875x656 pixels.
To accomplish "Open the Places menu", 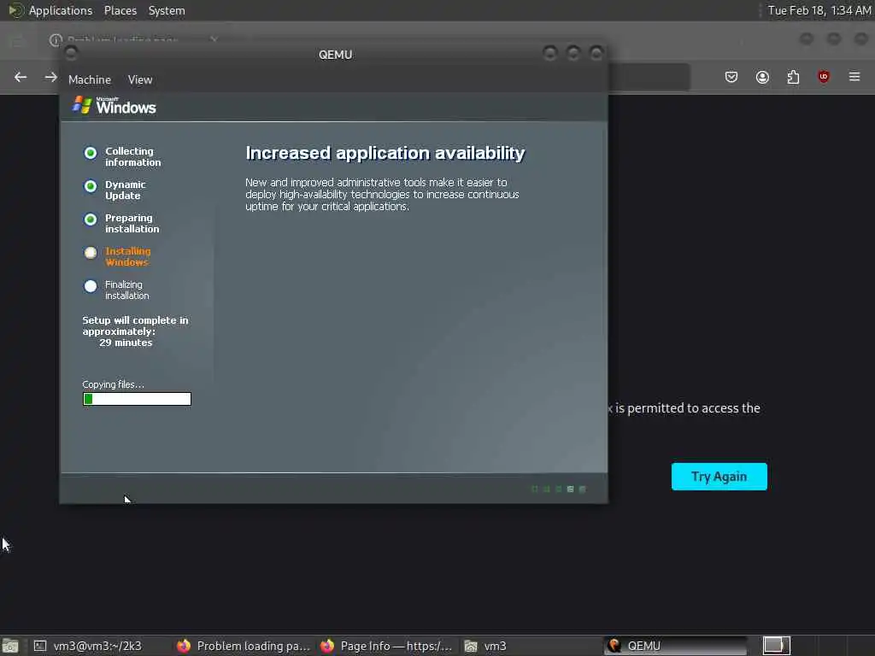I will tap(120, 10).
